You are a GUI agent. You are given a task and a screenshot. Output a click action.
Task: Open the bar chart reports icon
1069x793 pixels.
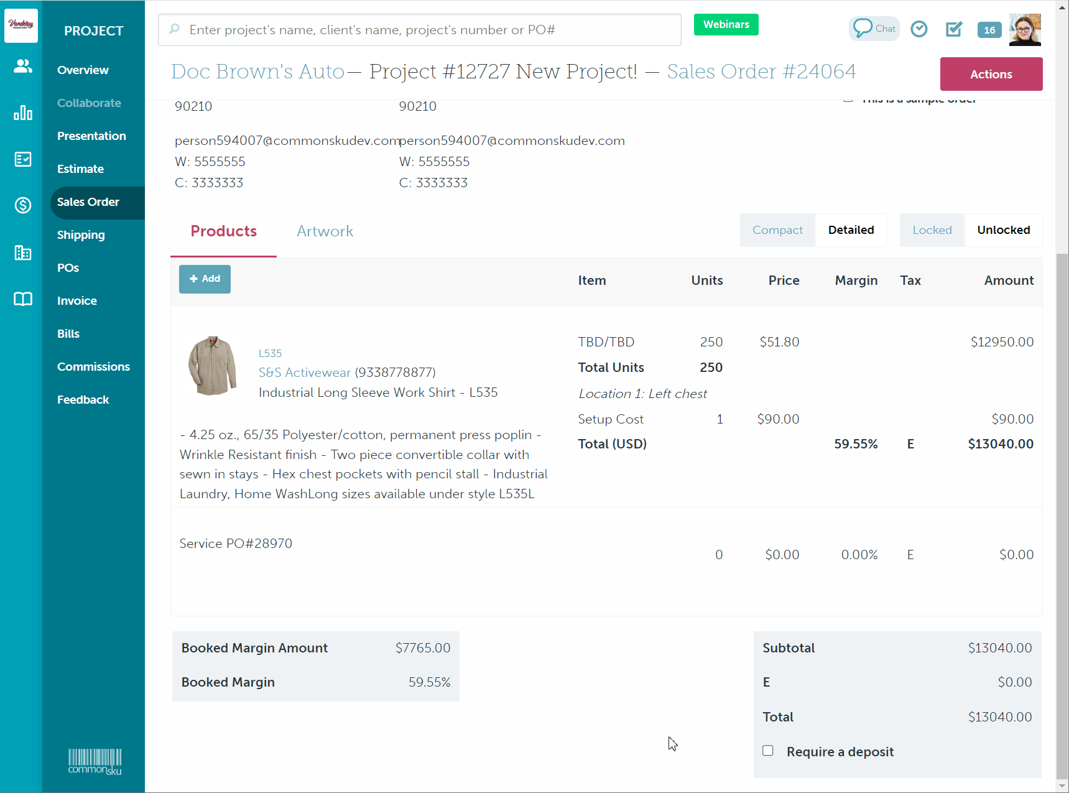(x=23, y=113)
